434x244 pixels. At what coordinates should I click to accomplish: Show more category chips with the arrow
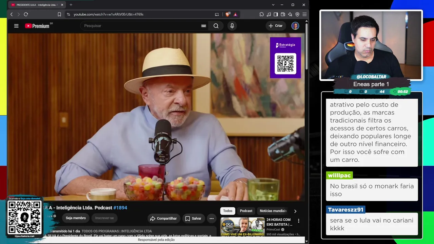tap(295, 211)
